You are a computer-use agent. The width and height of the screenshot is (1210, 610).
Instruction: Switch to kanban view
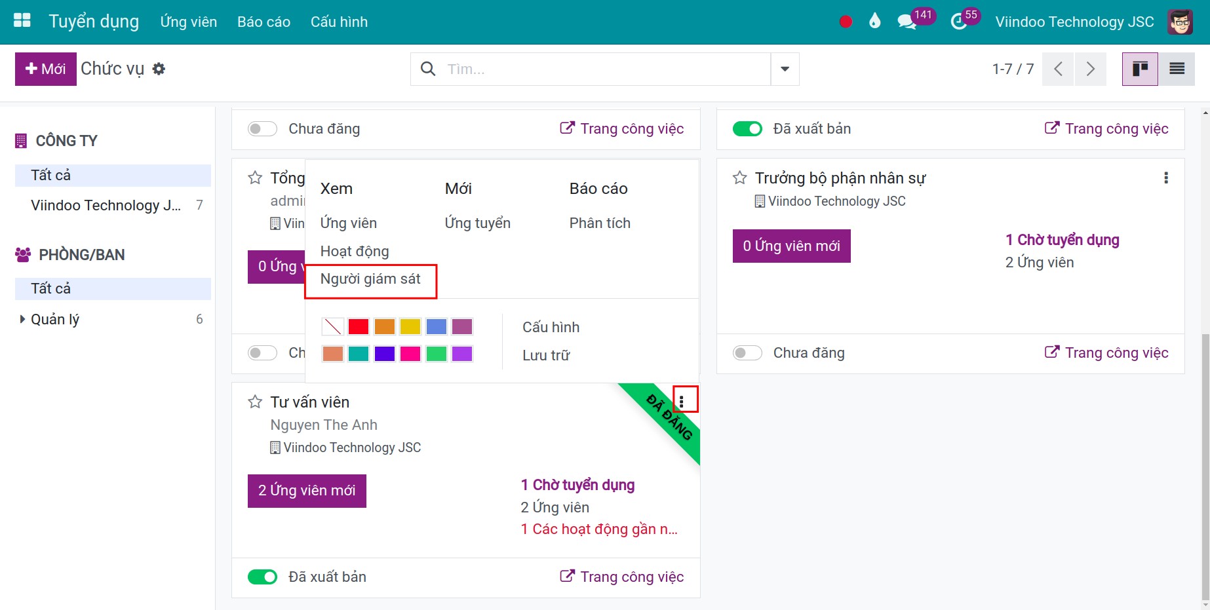point(1140,69)
